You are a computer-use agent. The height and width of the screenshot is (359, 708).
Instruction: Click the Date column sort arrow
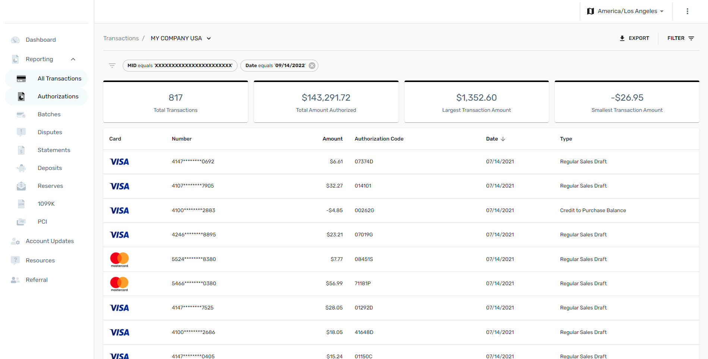pyautogui.click(x=503, y=139)
